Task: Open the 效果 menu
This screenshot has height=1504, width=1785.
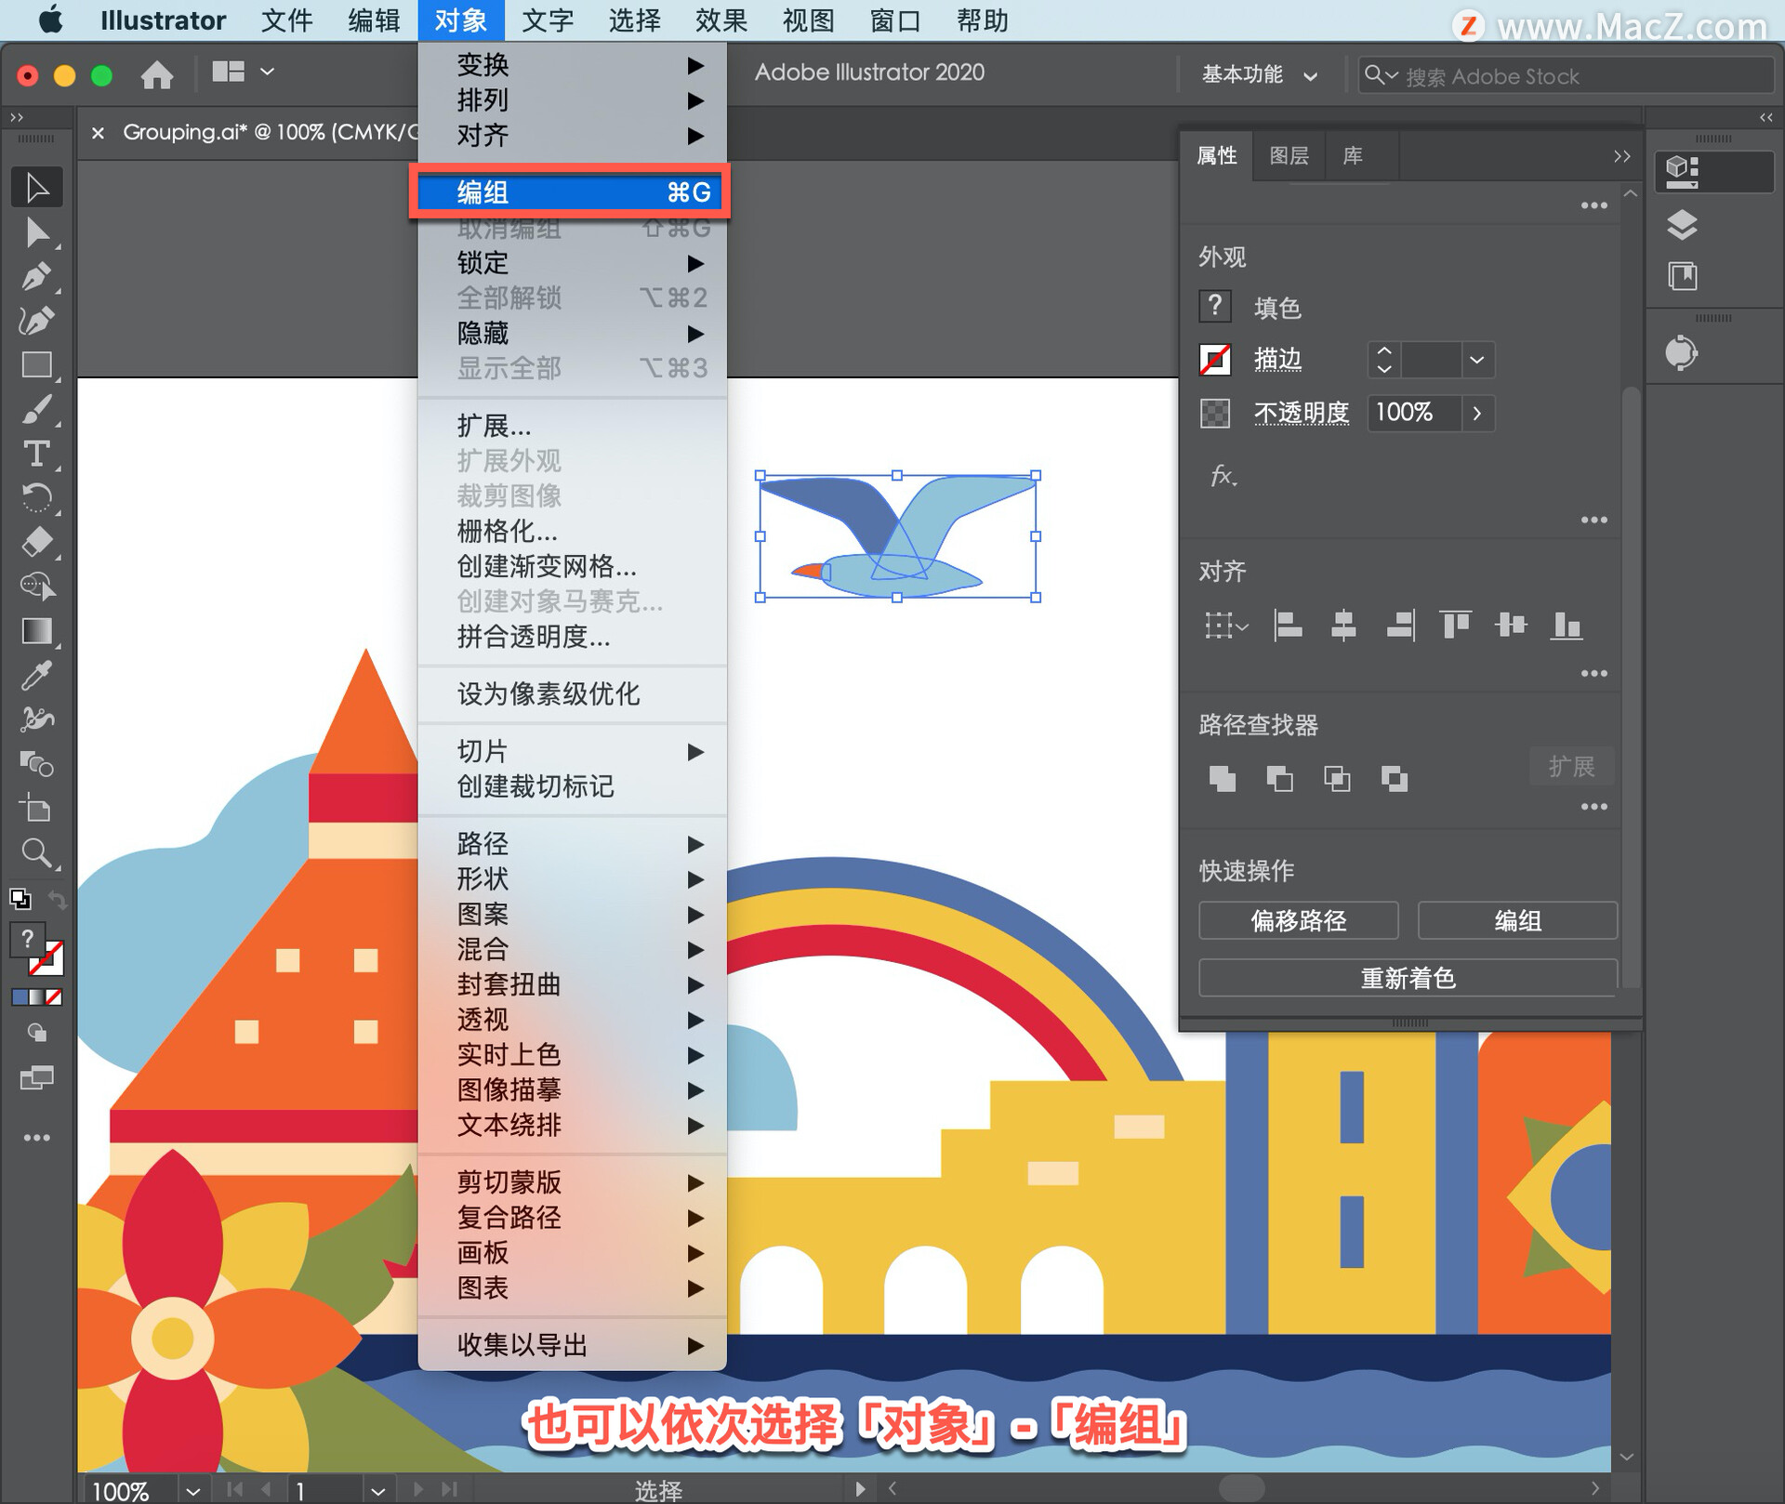Action: tap(721, 20)
